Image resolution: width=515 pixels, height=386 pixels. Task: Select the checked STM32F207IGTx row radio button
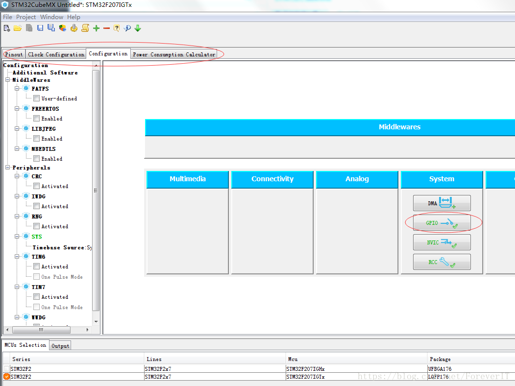point(6,377)
